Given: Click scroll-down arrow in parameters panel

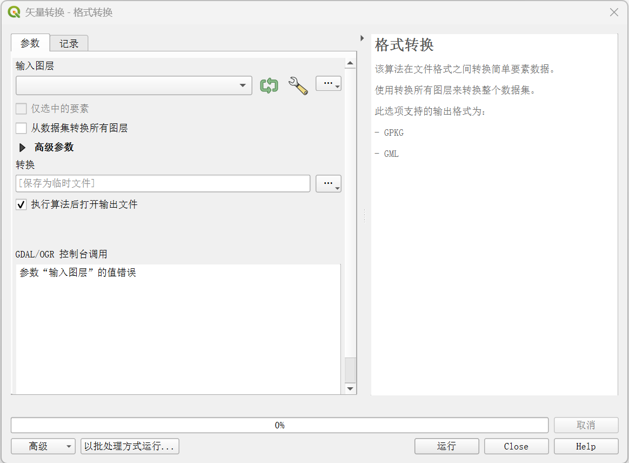Looking at the screenshot, I should coord(350,388).
